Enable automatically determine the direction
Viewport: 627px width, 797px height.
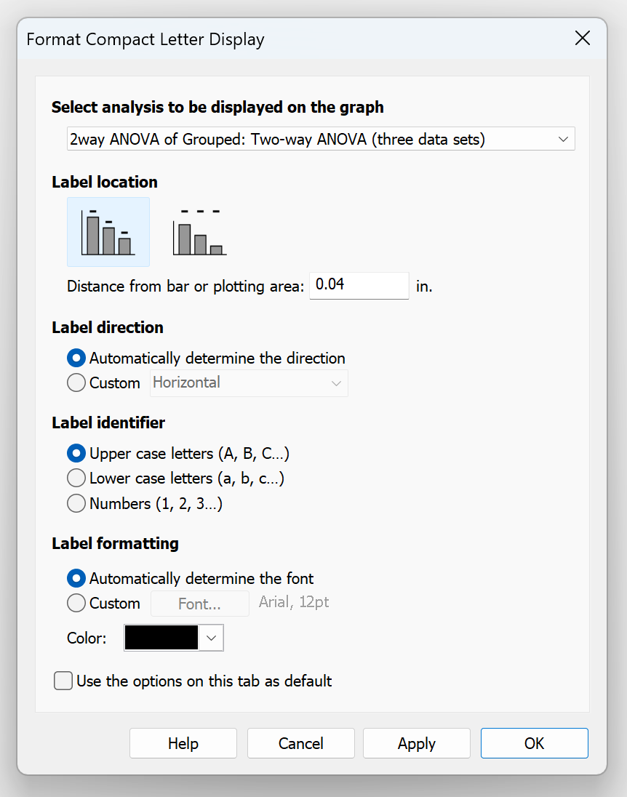click(x=76, y=358)
